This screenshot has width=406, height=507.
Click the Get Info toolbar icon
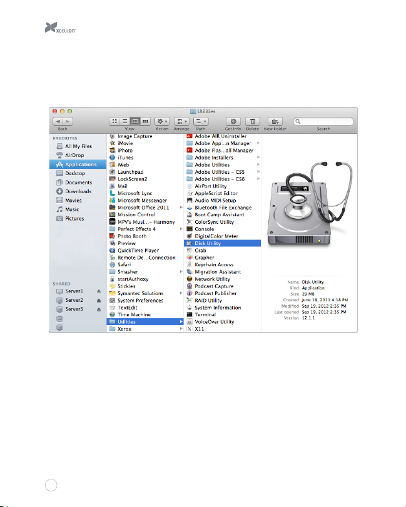pyautogui.click(x=233, y=121)
